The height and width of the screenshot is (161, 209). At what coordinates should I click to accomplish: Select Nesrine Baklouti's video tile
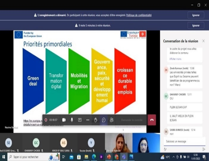[118, 143]
